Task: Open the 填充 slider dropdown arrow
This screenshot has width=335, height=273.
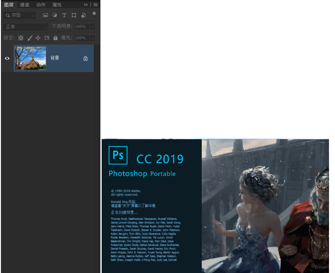Action: 93,38
